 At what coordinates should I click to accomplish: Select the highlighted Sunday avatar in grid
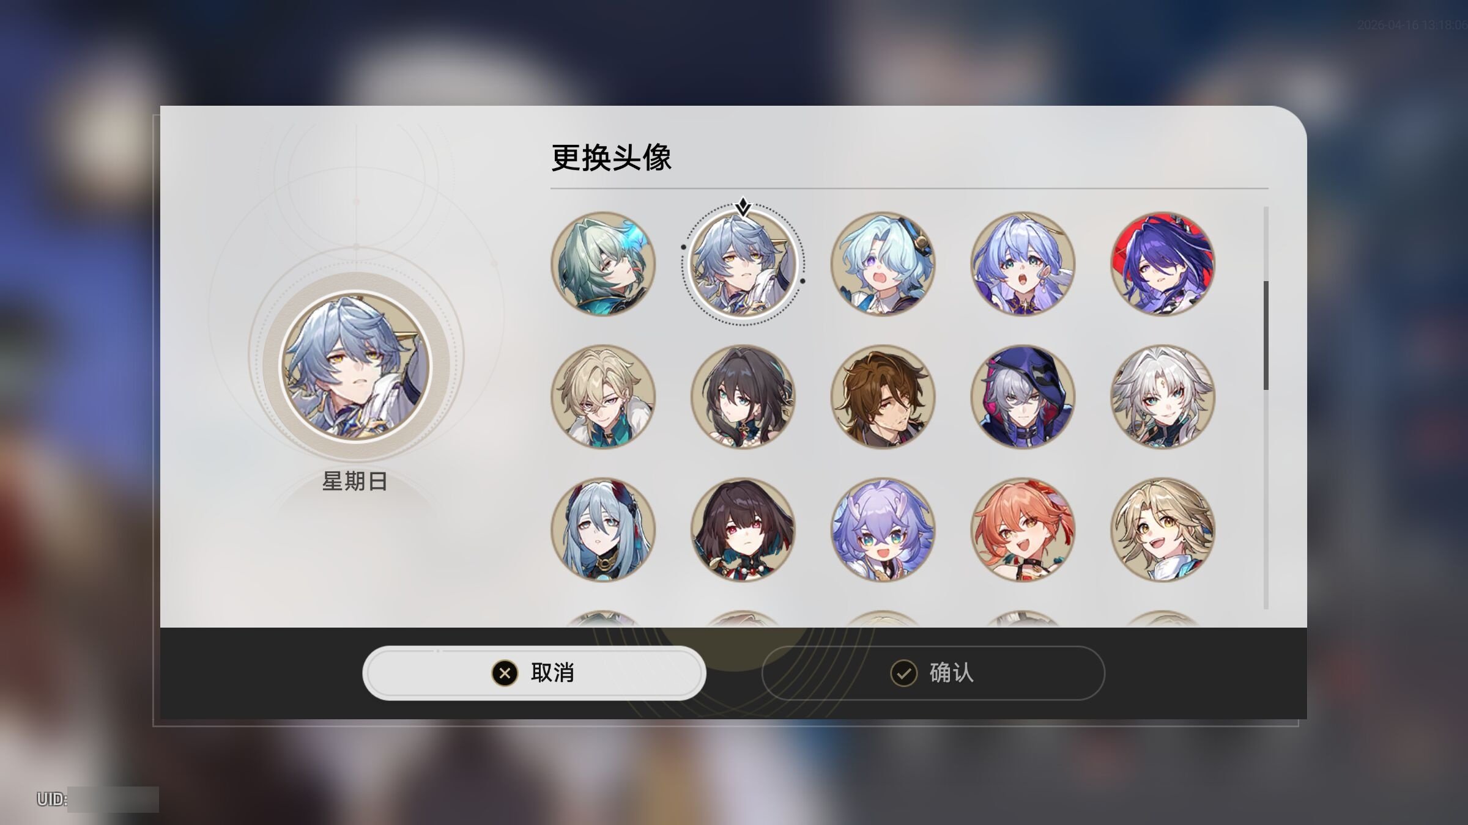tap(743, 264)
